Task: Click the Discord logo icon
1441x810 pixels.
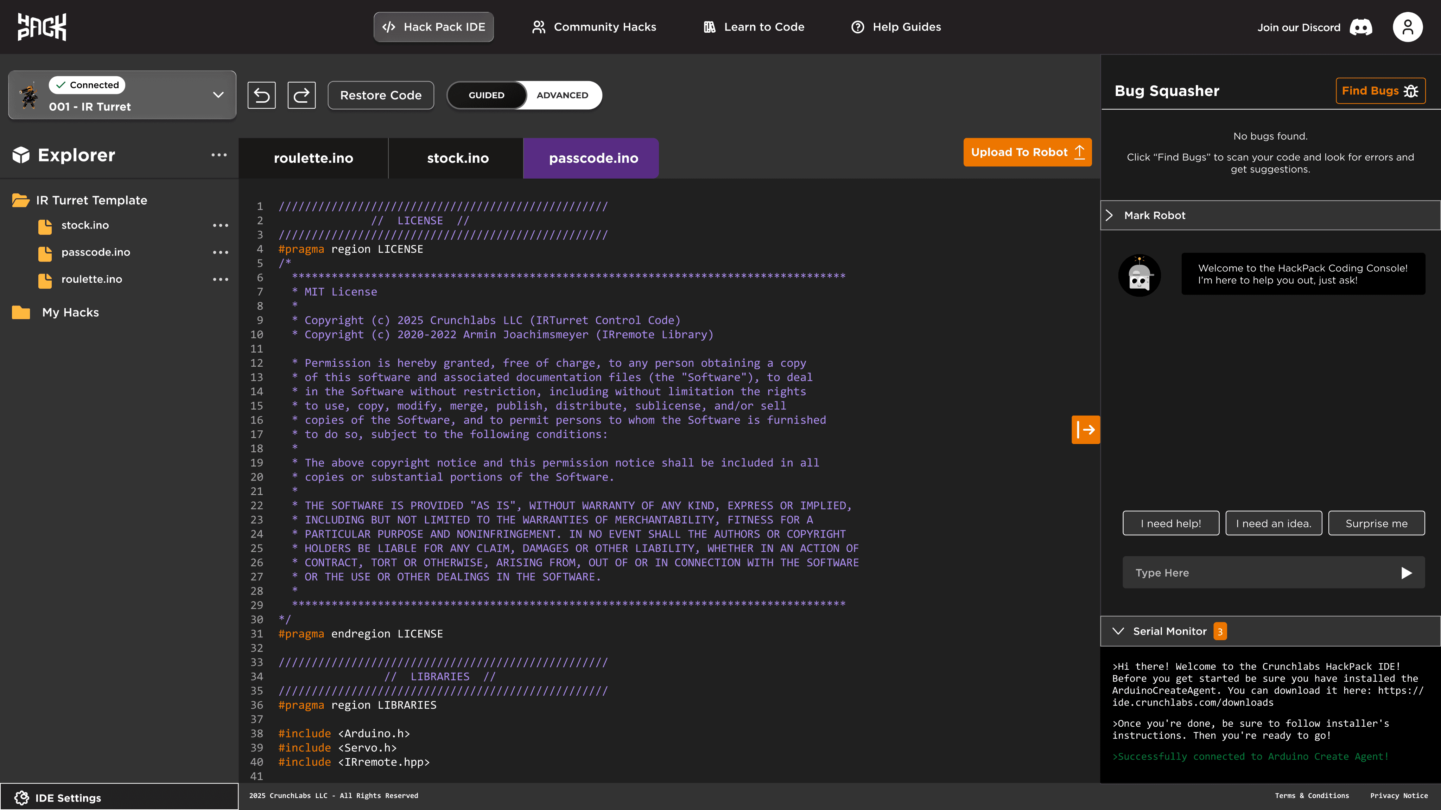Action: 1360,27
